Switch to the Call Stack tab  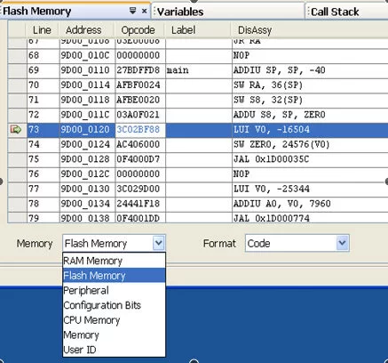coord(335,12)
